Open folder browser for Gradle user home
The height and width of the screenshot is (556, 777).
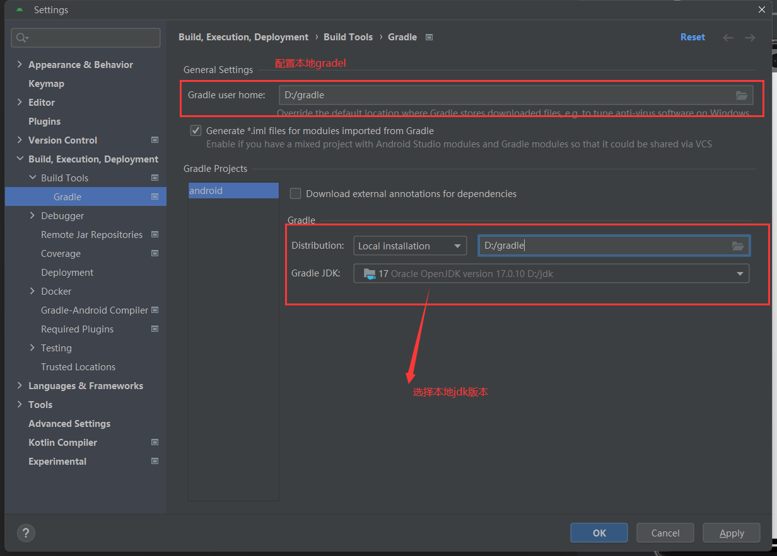coord(742,95)
